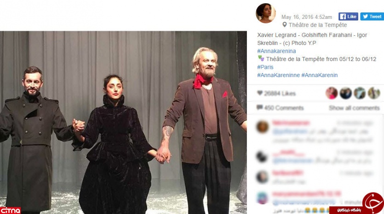Click the location pin icon
Image resolution: width=384 pixels, height=214 pixels.
click(x=284, y=25)
